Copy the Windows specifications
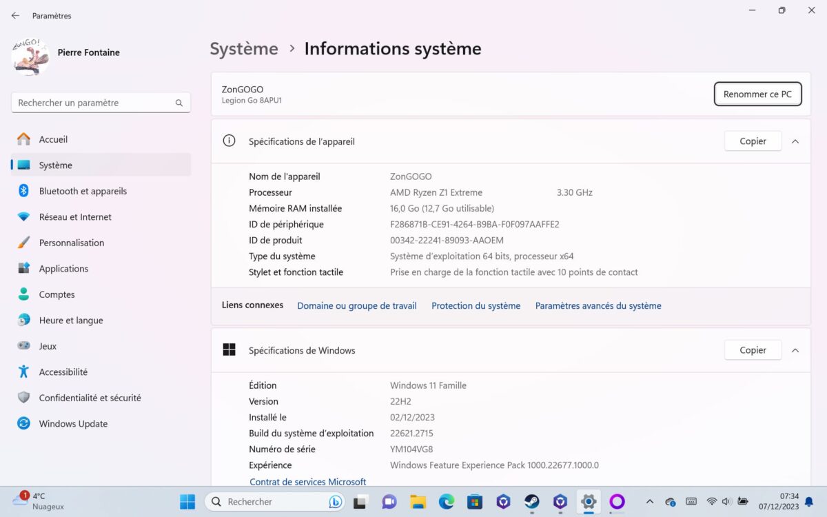Image resolution: width=827 pixels, height=517 pixels. [x=753, y=350]
